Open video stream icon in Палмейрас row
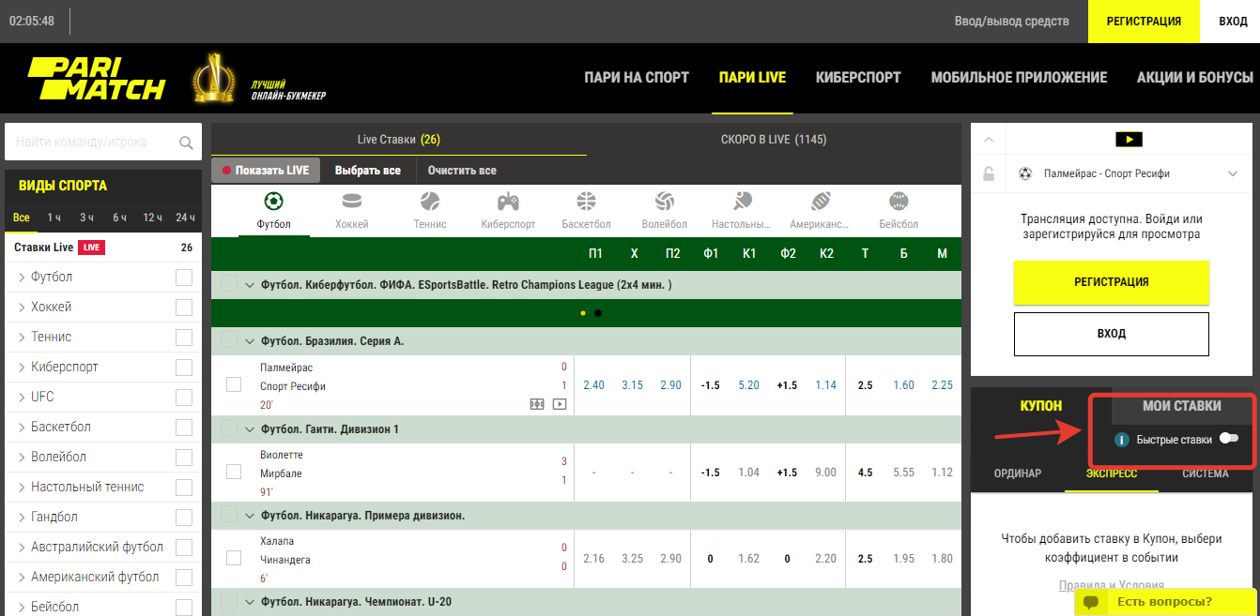Image resolution: width=1260 pixels, height=616 pixels. click(x=560, y=404)
